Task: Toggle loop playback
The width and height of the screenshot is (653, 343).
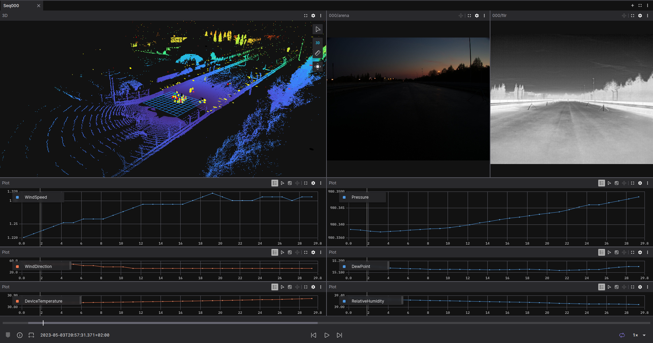Action: point(622,335)
